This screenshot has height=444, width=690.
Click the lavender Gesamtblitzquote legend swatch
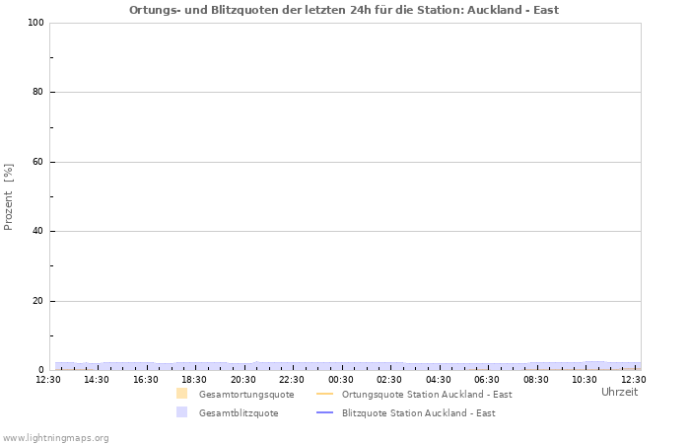point(181,412)
